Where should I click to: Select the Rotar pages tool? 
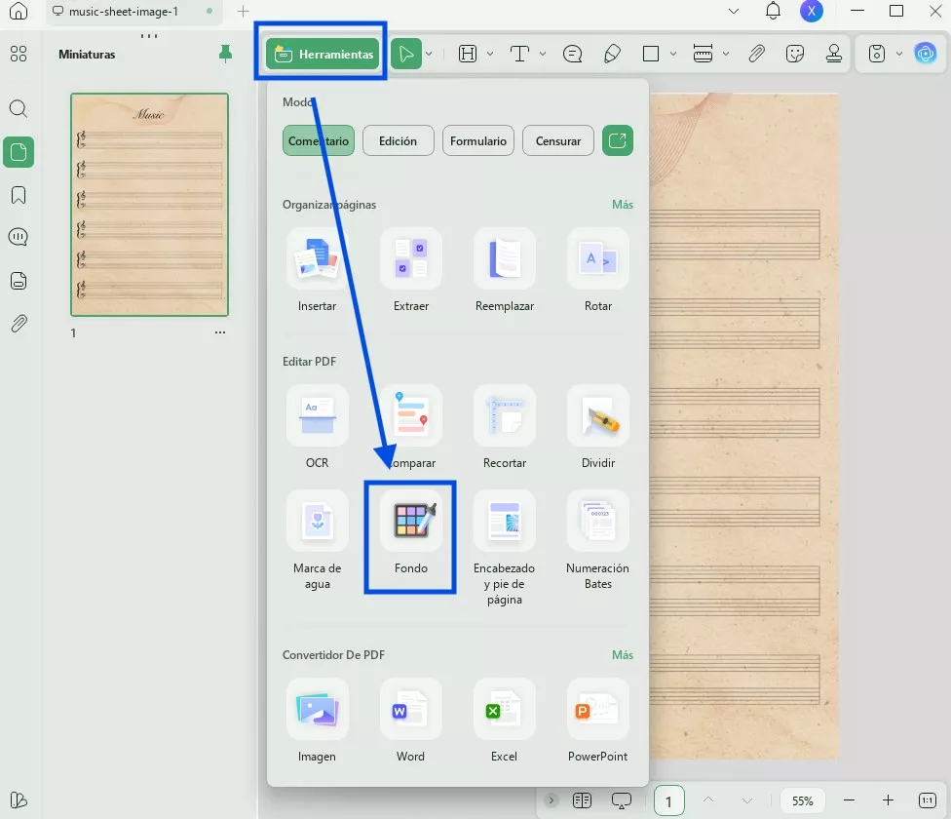click(x=598, y=270)
